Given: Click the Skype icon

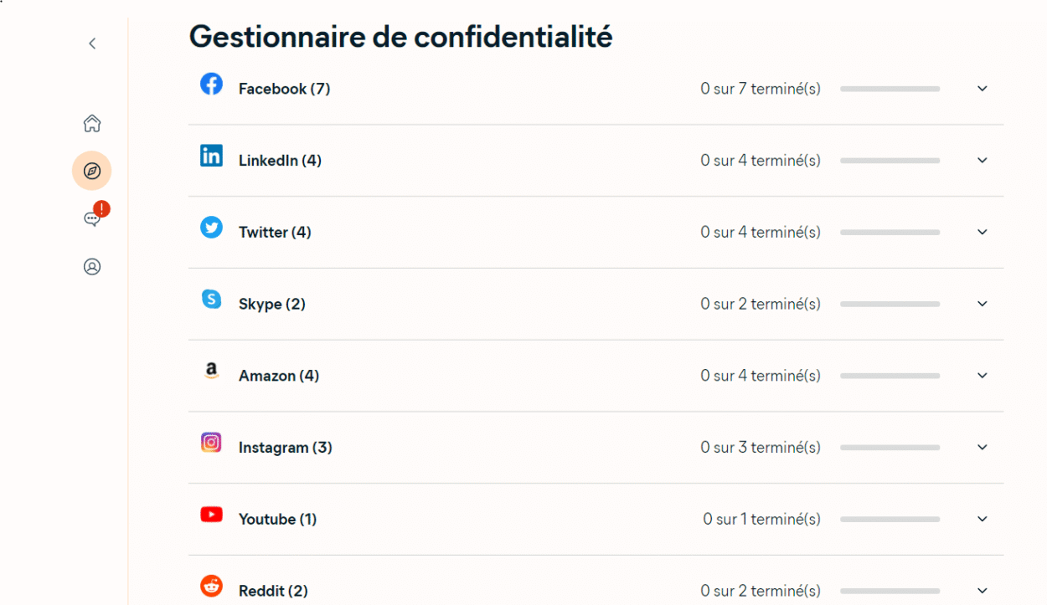Looking at the screenshot, I should point(211,299).
